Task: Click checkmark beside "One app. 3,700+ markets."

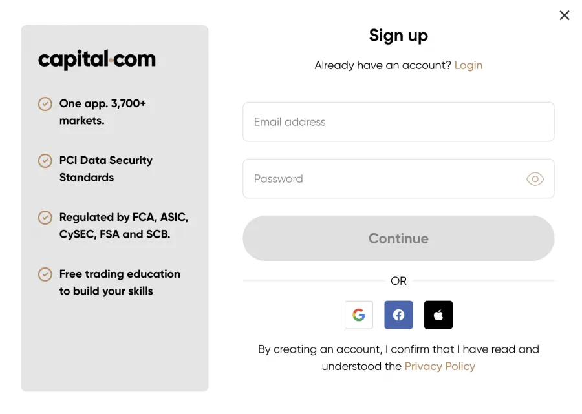Action: point(45,104)
